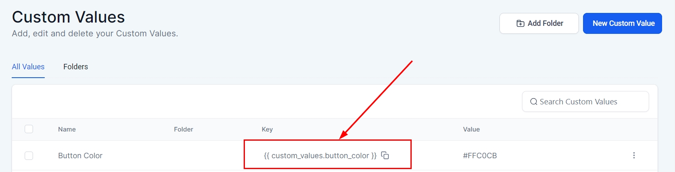Open the Folders tab

[x=76, y=67]
